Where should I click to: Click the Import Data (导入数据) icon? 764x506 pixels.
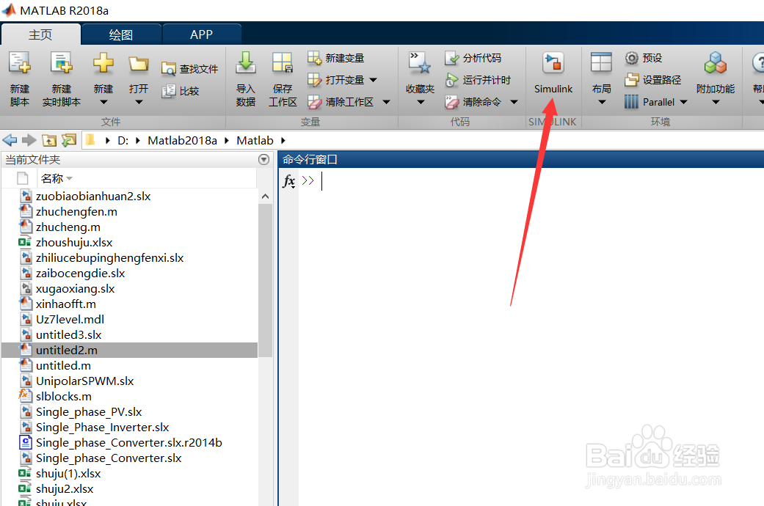click(246, 63)
